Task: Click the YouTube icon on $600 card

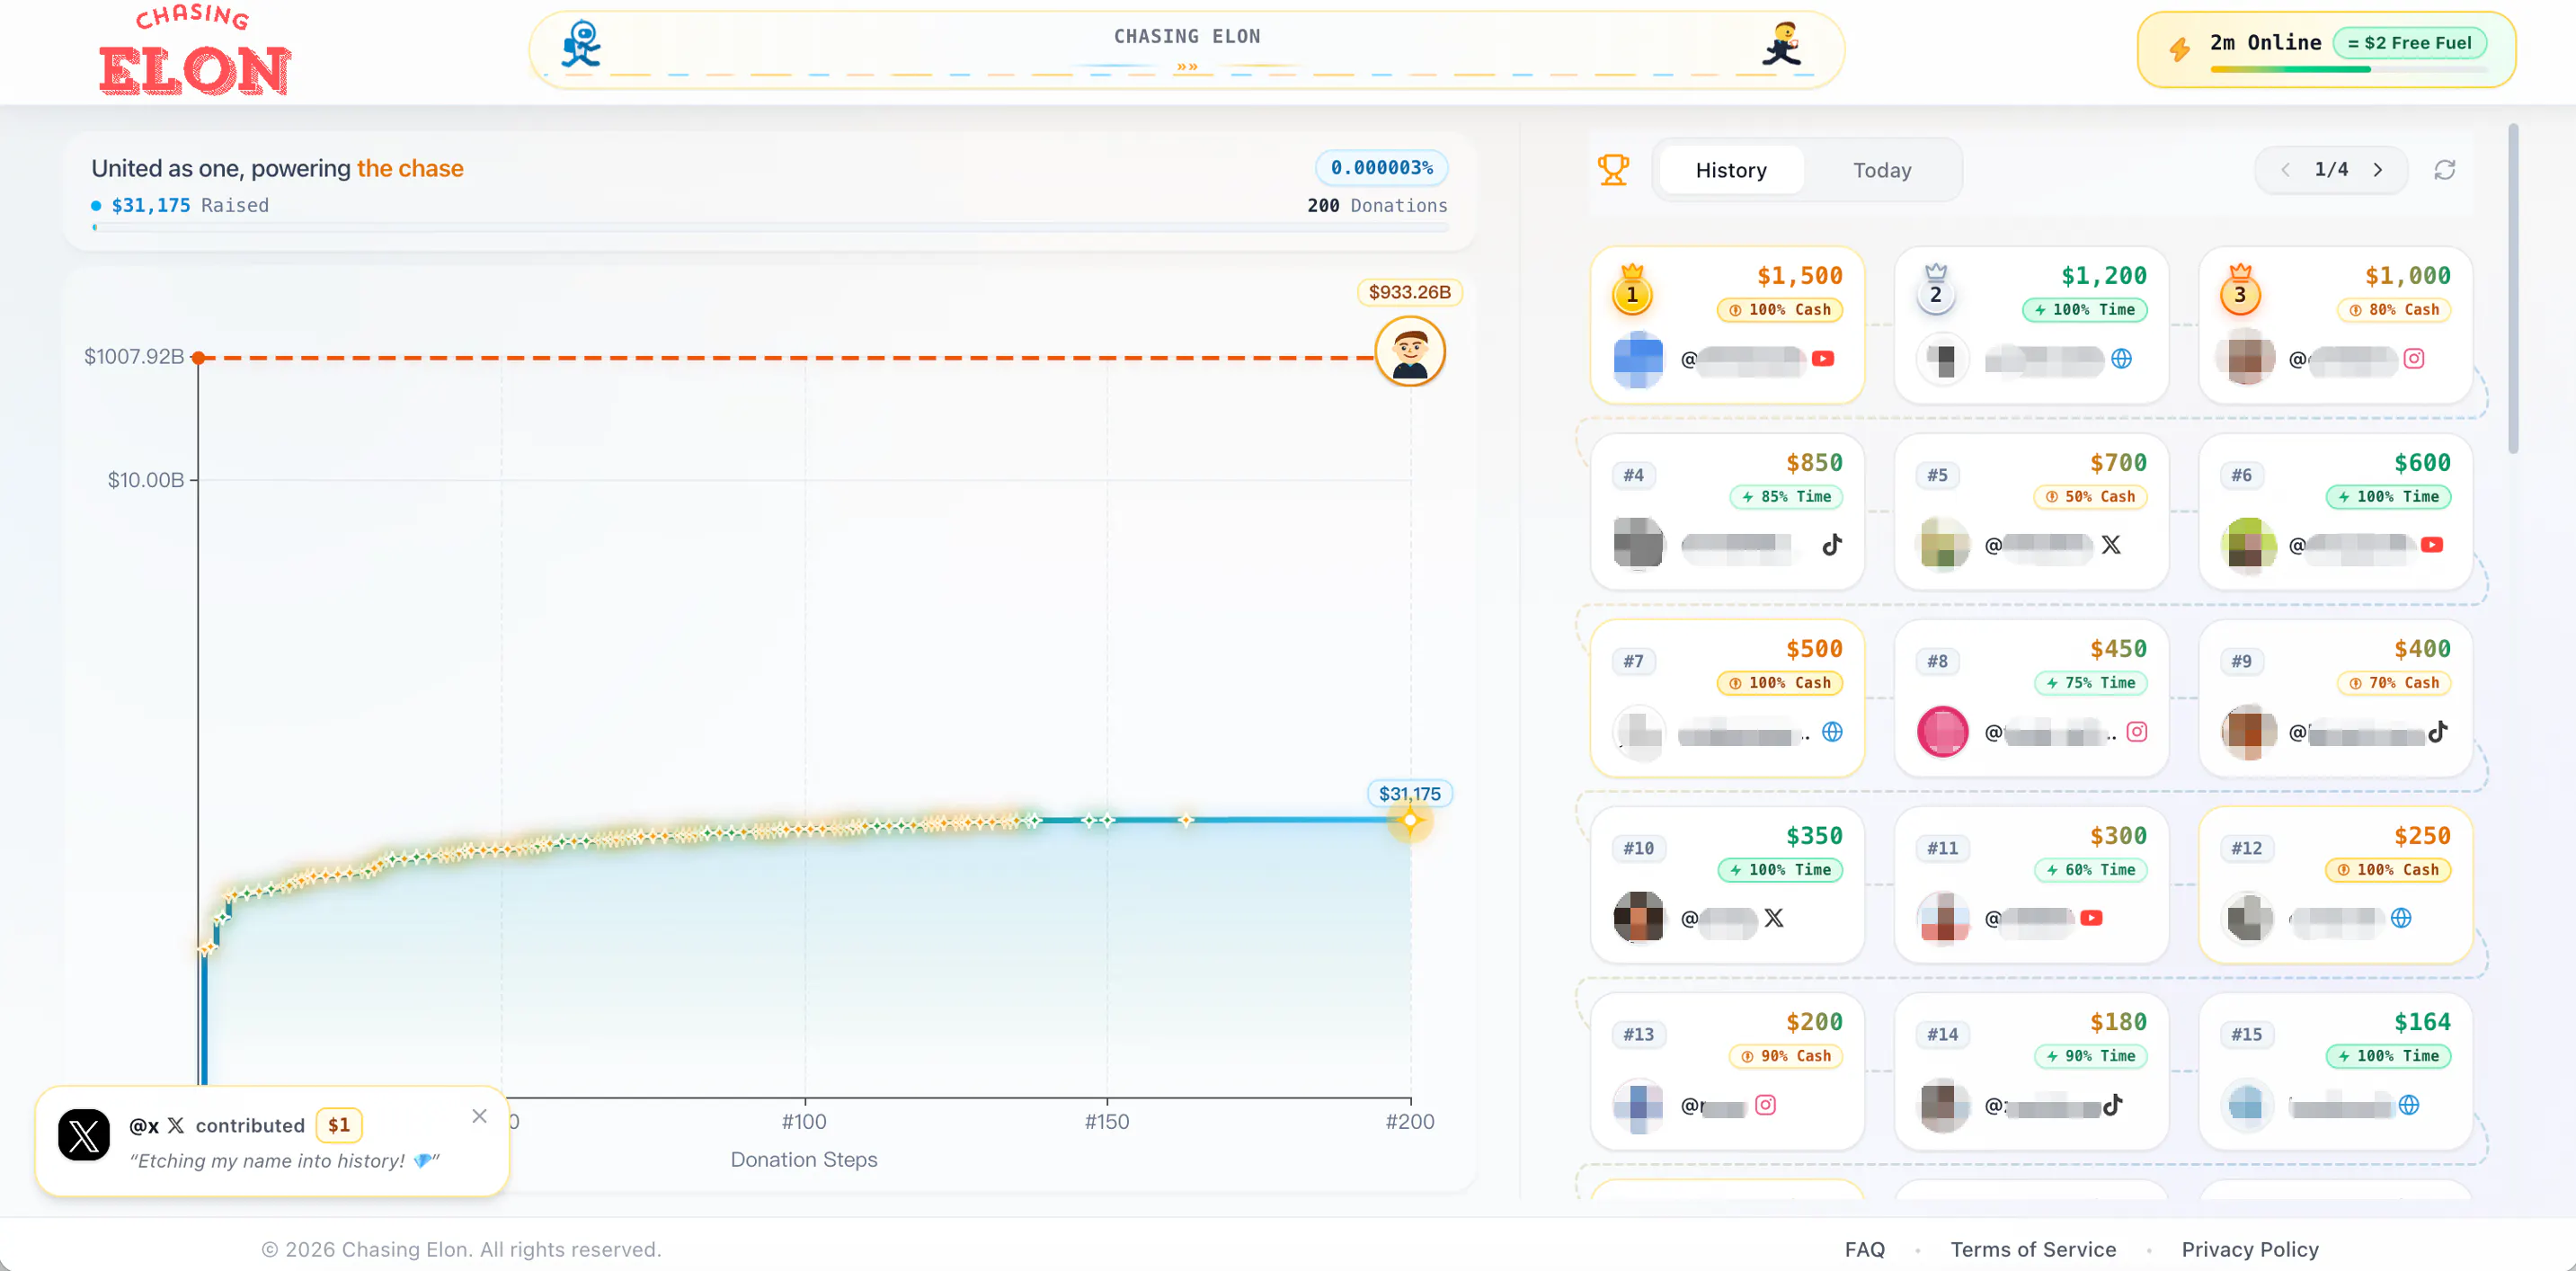Action: click(2431, 545)
